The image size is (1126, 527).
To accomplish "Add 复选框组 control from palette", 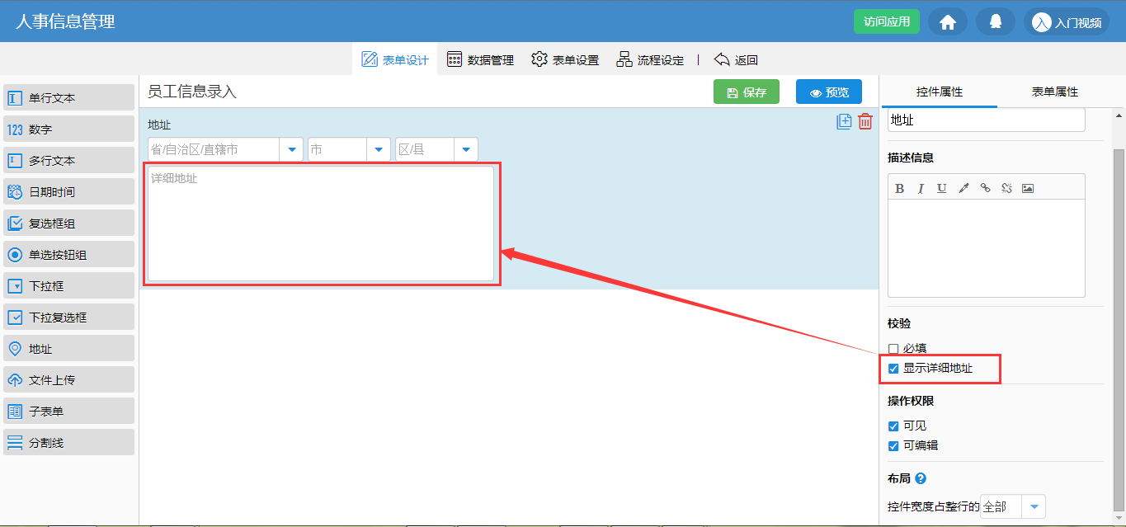I will (69, 223).
